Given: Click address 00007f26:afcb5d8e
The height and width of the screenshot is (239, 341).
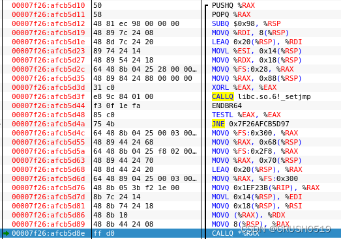Looking at the screenshot, I should (x=48, y=233).
